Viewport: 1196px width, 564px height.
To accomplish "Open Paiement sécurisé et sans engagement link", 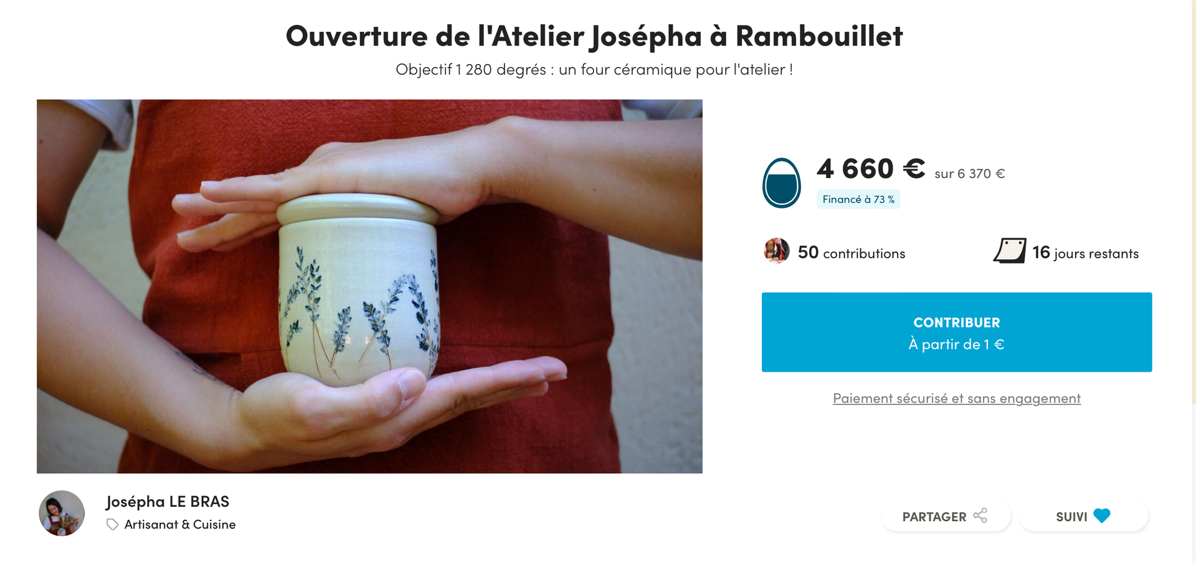I will click(957, 398).
